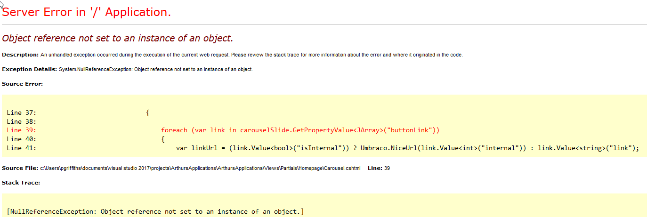Click 'Umbraco.NiceUrl' in the line 41 code
Image resolution: width=647 pixels, height=217 pixels.
(x=388, y=148)
